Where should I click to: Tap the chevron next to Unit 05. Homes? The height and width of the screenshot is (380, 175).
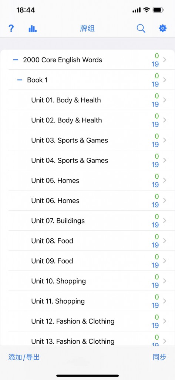pyautogui.click(x=165, y=180)
